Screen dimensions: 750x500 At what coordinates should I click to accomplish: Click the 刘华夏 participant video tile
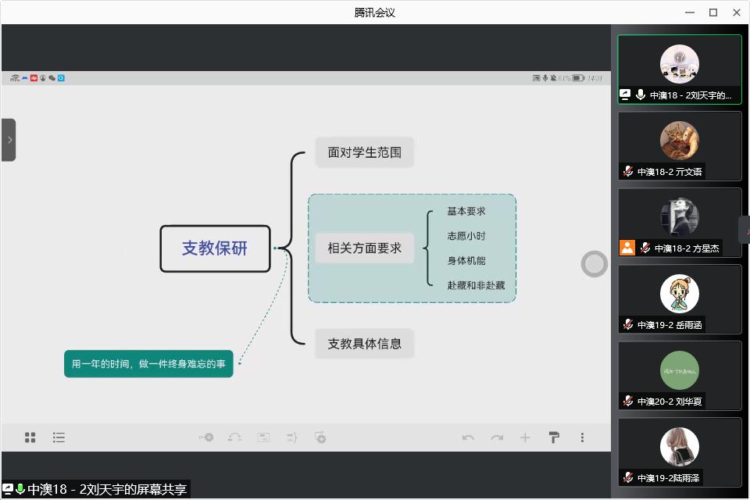click(x=679, y=375)
